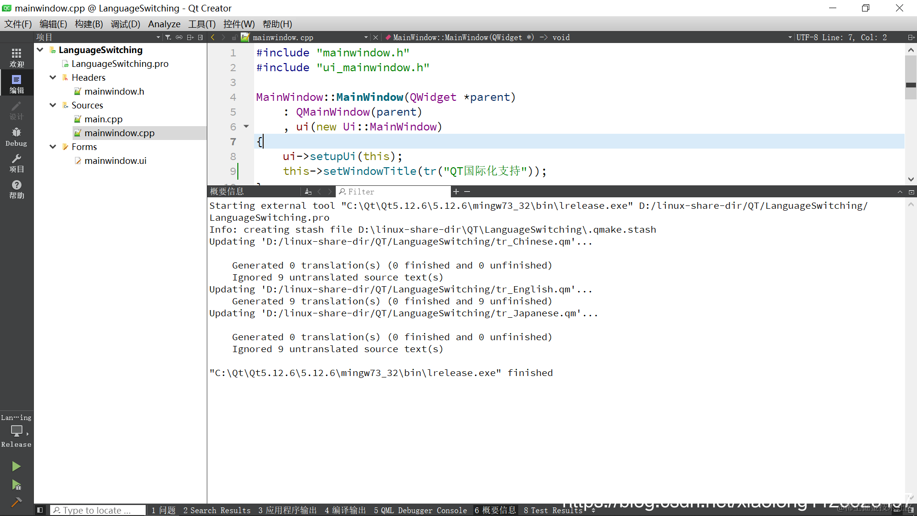Collapse the Headers folder

[x=53, y=77]
